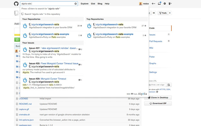Search "algolia rails" in this repository
The height and width of the screenshot is (126, 201).
point(42,14)
